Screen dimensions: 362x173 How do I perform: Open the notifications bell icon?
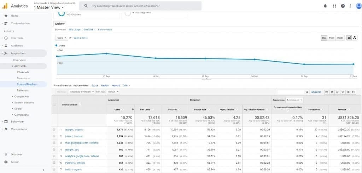coord(325,6)
